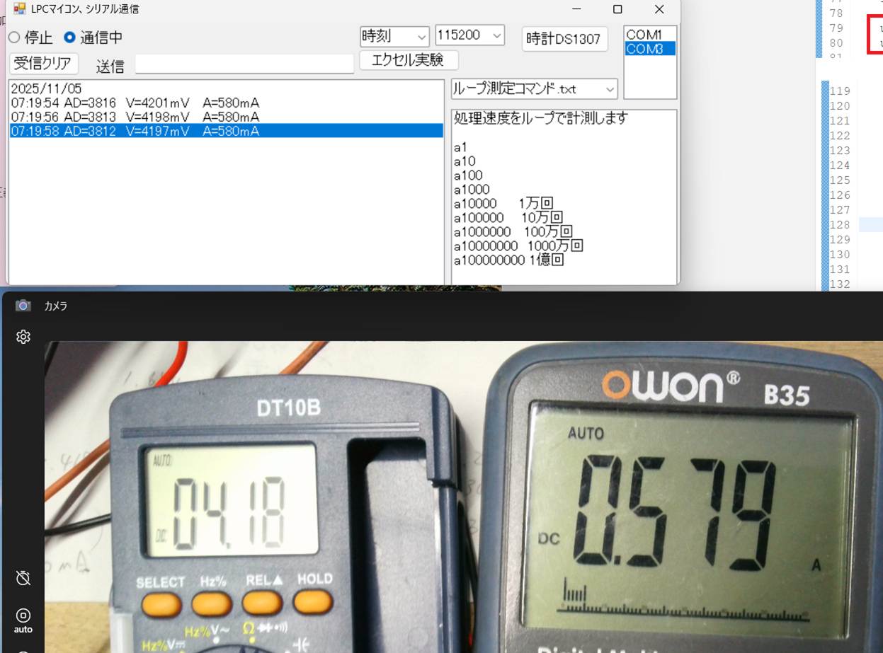Select the 通信中 radio button
The height and width of the screenshot is (653, 883).
point(69,37)
